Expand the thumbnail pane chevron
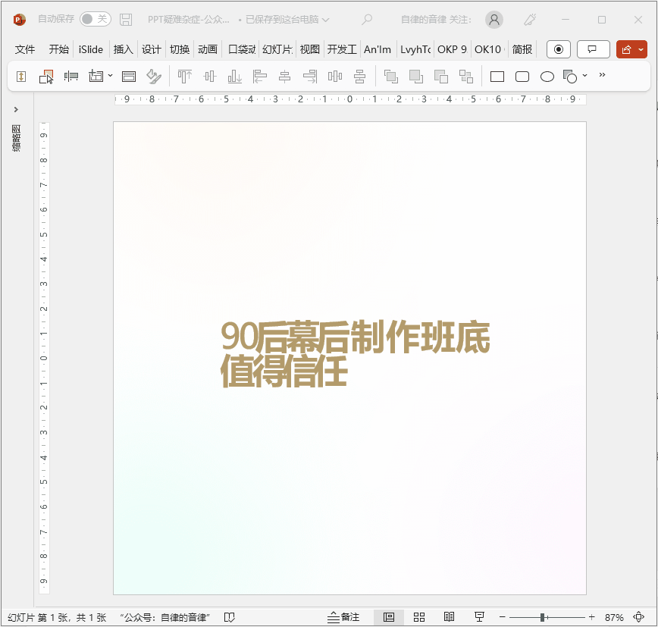 [x=16, y=110]
